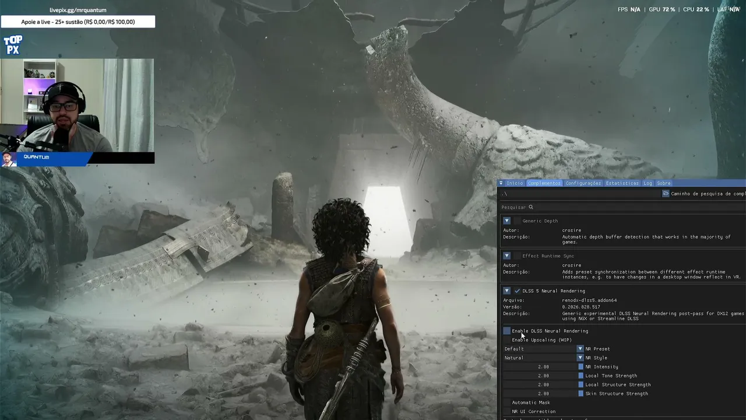Select the Complementos tab
746x420 pixels.
tap(544, 183)
